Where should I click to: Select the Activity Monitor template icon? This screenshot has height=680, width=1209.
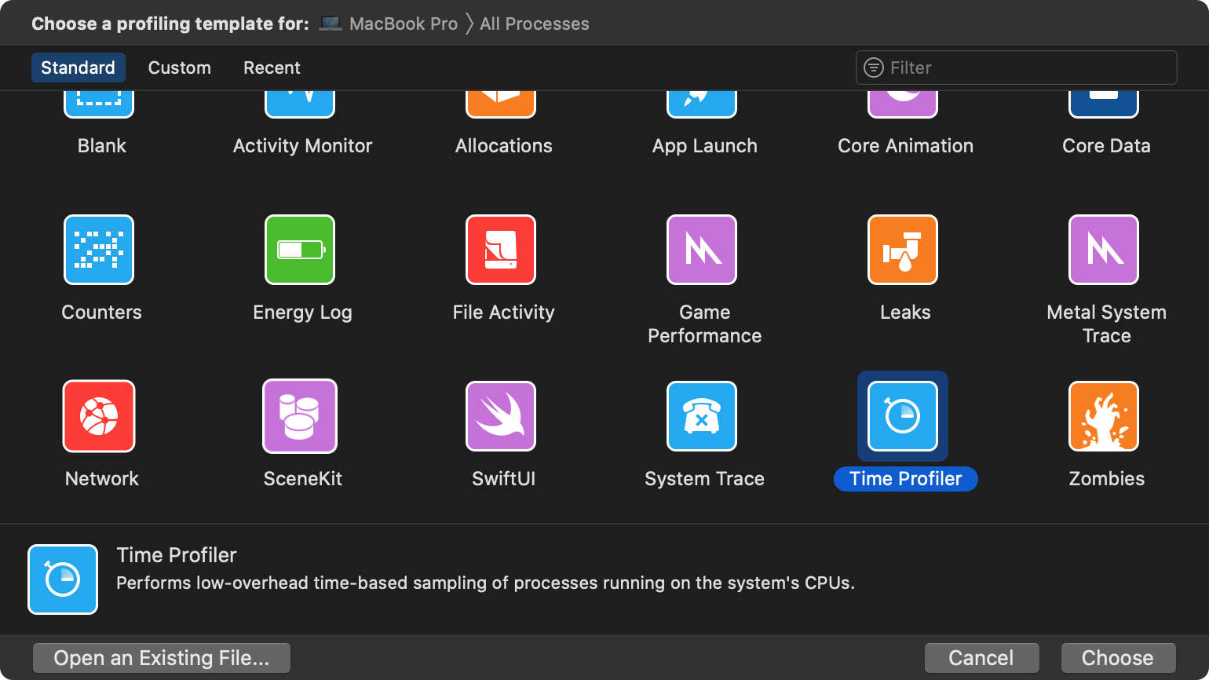coord(300,105)
